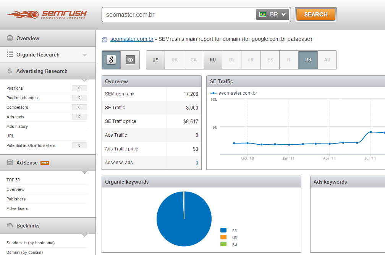Open the BR country database dropdown
Viewport: 385px width, 255px height.
[273, 15]
